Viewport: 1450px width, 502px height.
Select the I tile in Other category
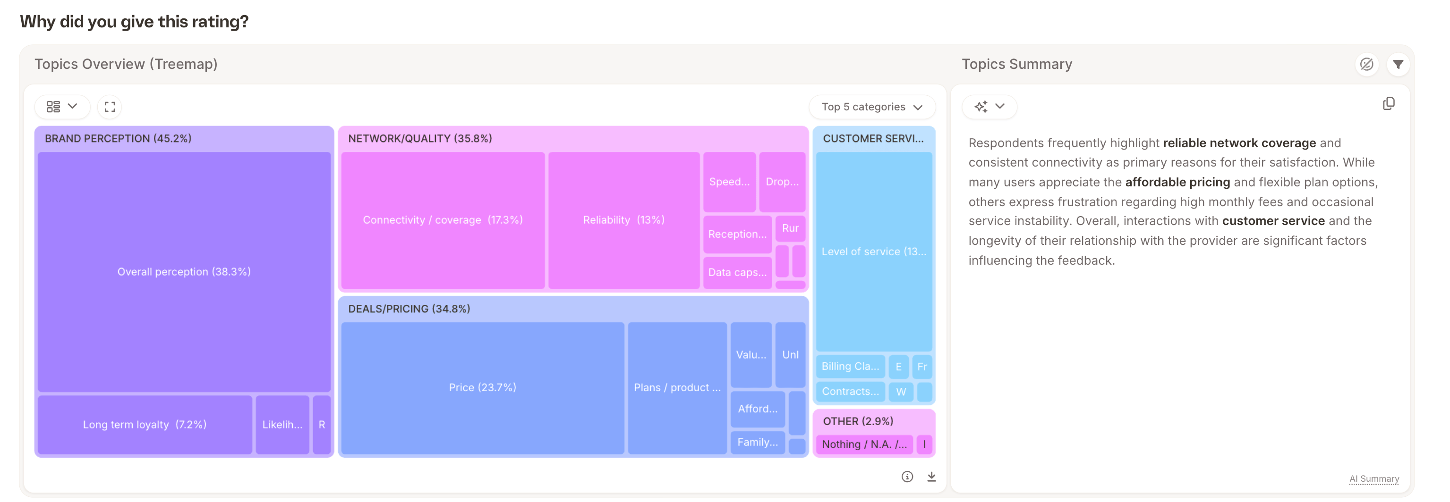point(924,444)
